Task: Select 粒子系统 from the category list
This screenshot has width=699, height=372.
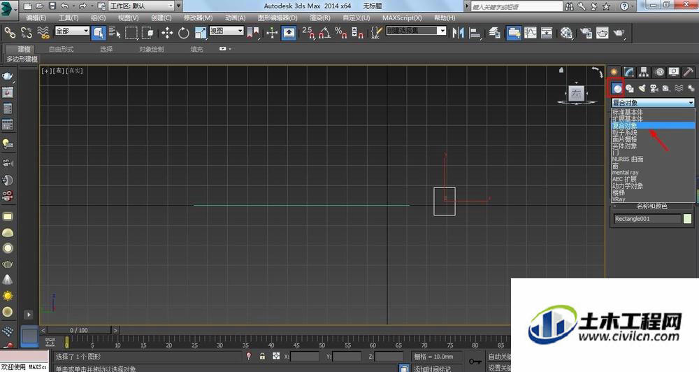Action: 624,132
